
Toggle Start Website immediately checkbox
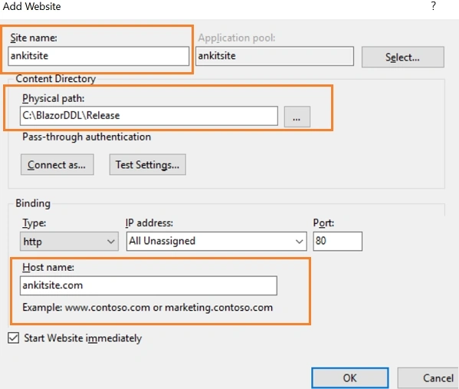click(x=14, y=338)
